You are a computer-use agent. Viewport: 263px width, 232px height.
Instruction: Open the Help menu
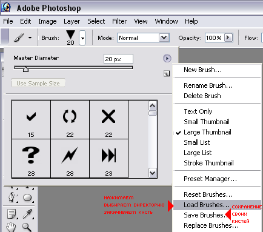pos(191,21)
